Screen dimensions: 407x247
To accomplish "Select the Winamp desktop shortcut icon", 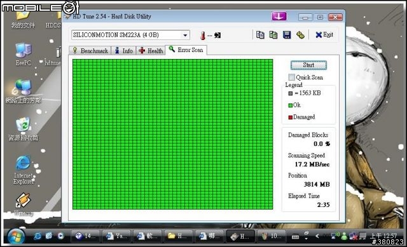I will click(x=24, y=204).
